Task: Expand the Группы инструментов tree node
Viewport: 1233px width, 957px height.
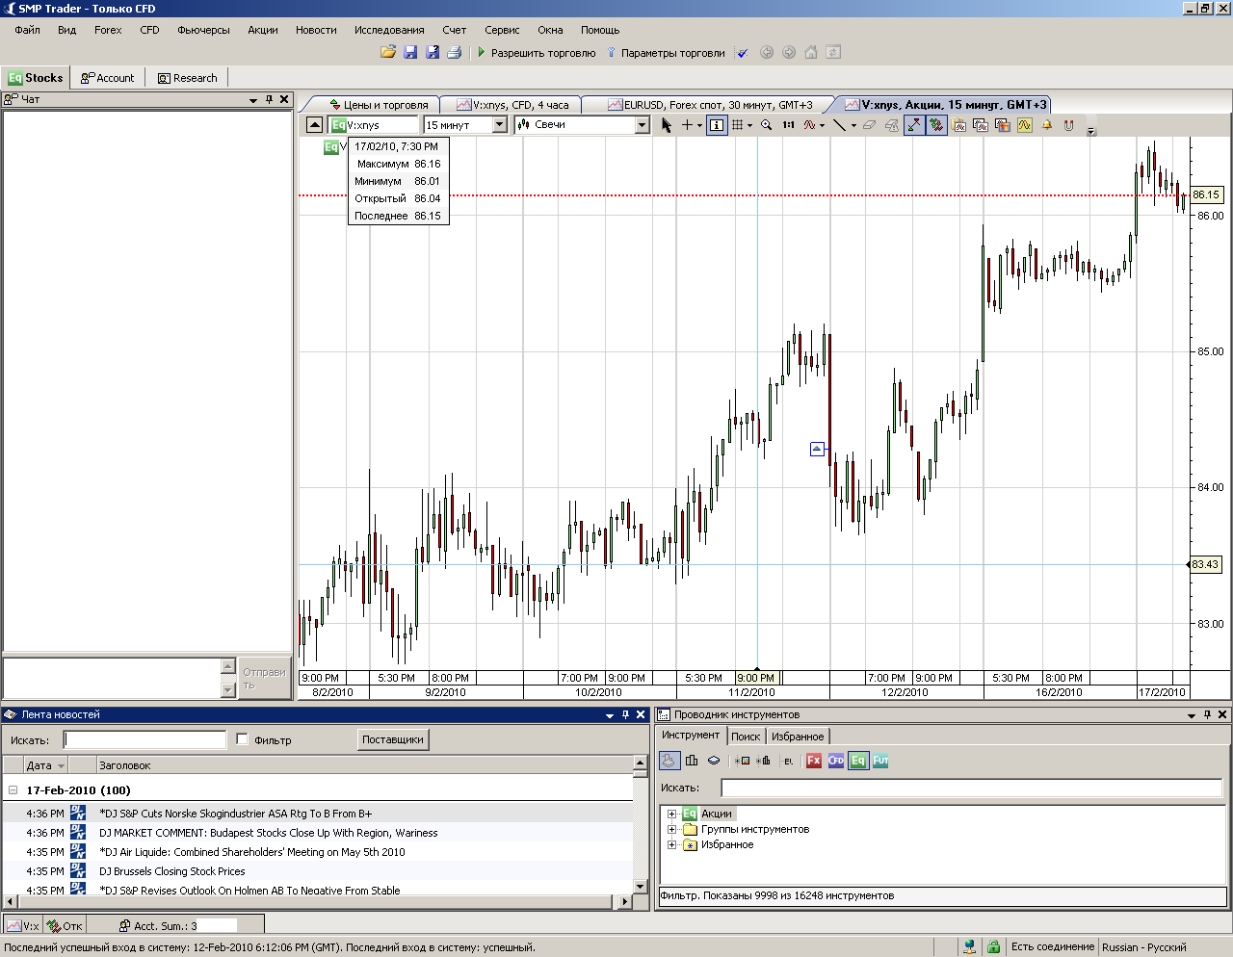Action: [x=671, y=829]
